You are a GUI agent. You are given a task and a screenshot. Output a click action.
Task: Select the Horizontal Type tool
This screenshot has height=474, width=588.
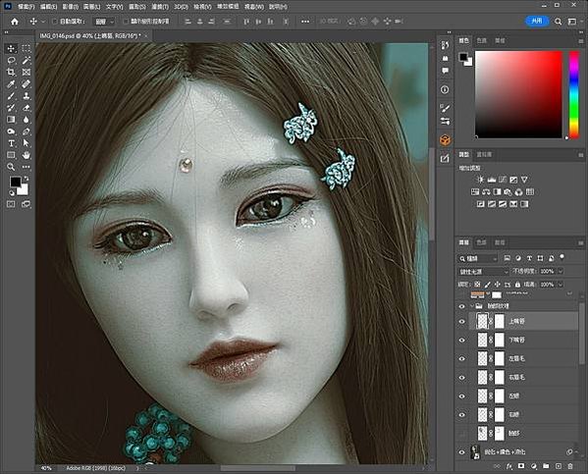click(x=11, y=143)
